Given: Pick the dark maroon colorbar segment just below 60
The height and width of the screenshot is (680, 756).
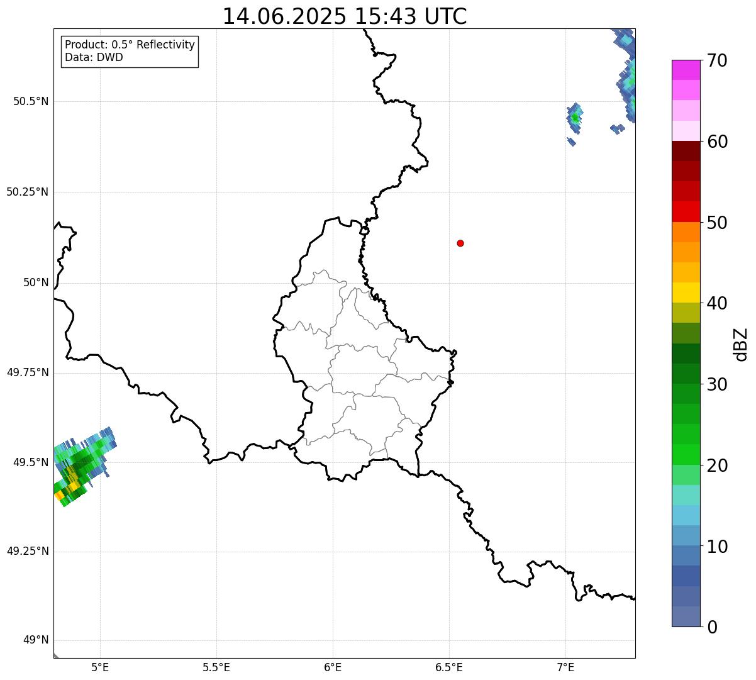Looking at the screenshot, I should 686,151.
